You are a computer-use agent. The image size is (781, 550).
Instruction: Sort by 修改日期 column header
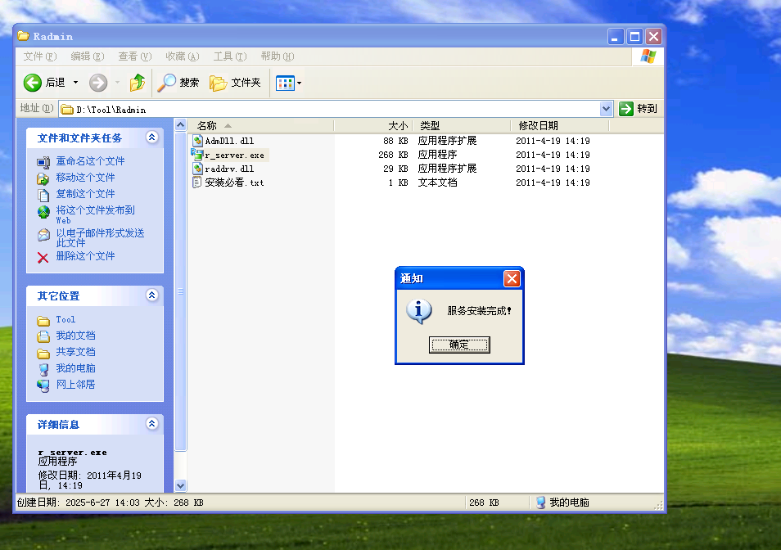(560, 125)
